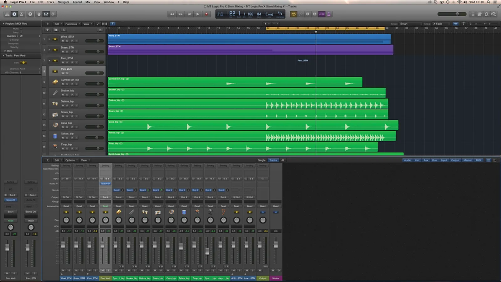
Task: Show the Mixer via the control bar icon
Action: click(46, 14)
